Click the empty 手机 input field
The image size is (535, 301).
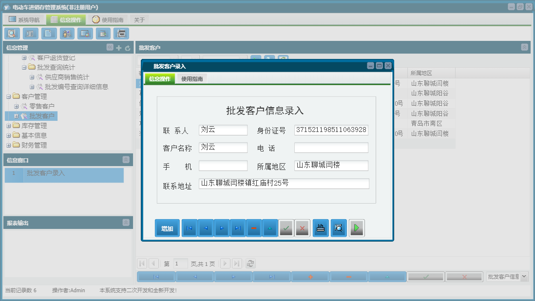tap(223, 166)
